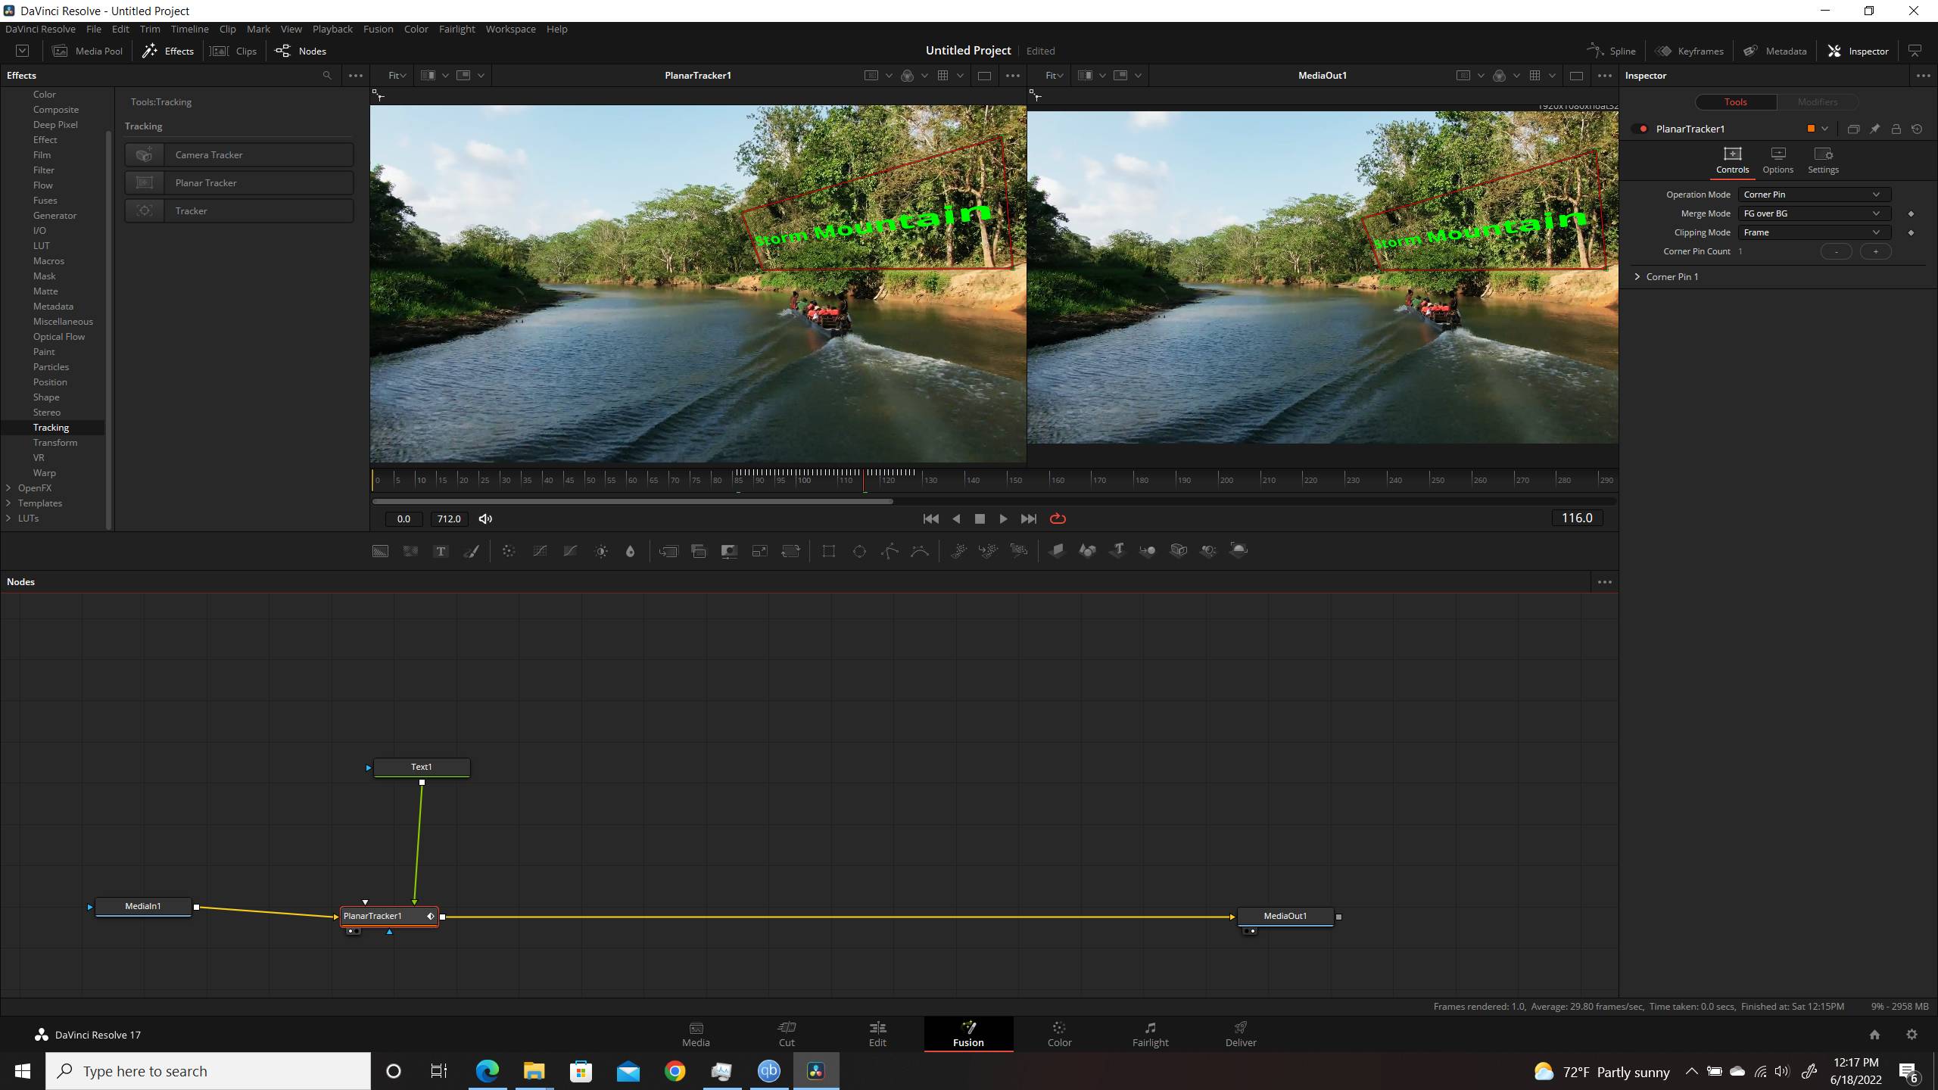Image resolution: width=1938 pixels, height=1090 pixels.
Task: Select Planar Tracker tool in Effects
Action: click(x=239, y=182)
